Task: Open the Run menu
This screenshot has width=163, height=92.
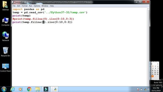Action: click(31, 6)
